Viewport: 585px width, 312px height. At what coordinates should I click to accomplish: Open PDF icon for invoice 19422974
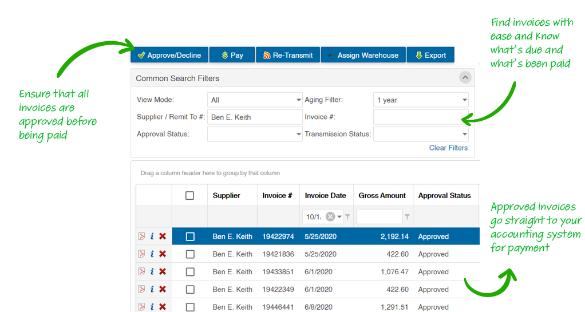[141, 236]
